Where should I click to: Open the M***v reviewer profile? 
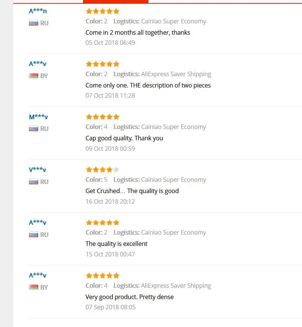point(39,117)
